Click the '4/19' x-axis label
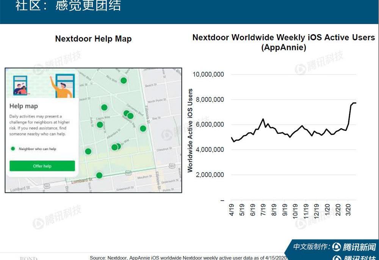This screenshot has height=260, width=379. tap(231, 210)
